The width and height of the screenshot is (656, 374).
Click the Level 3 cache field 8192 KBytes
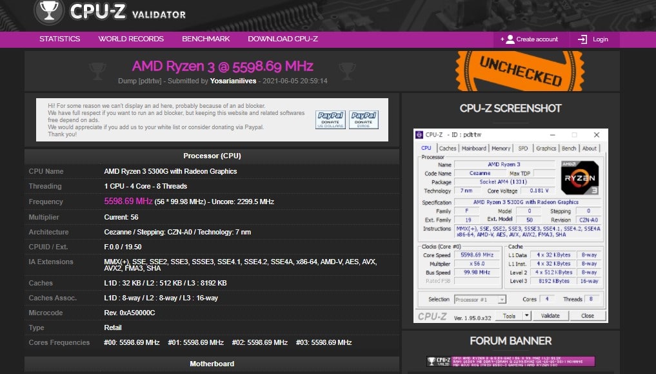(x=554, y=281)
